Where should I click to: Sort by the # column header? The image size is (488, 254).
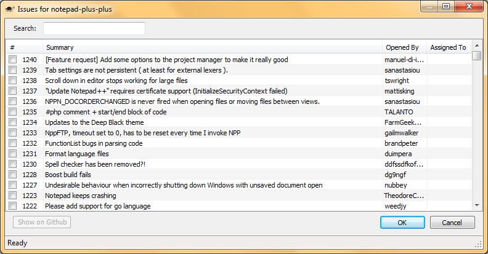(x=24, y=47)
